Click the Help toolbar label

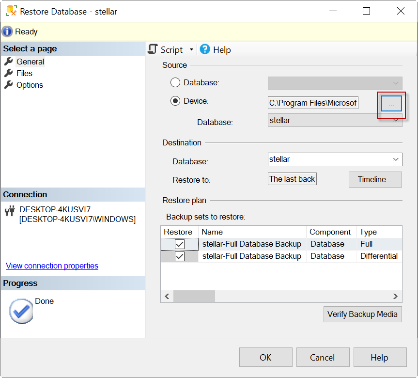pos(222,50)
